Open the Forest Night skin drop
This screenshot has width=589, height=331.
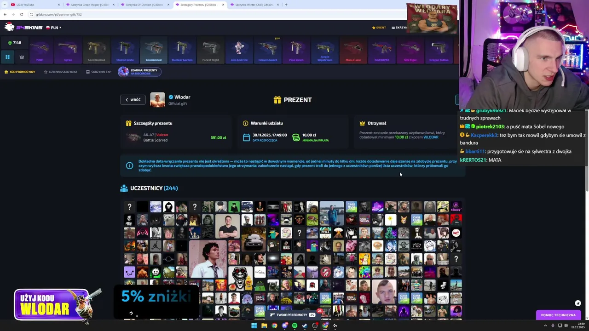coord(211,50)
